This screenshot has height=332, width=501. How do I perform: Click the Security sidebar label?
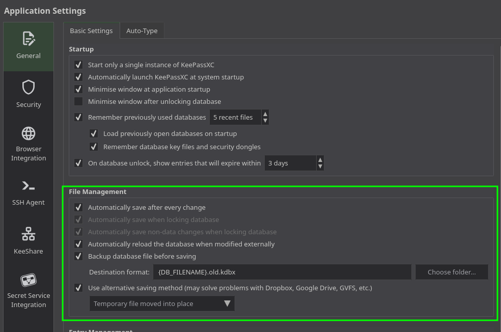coord(29,104)
